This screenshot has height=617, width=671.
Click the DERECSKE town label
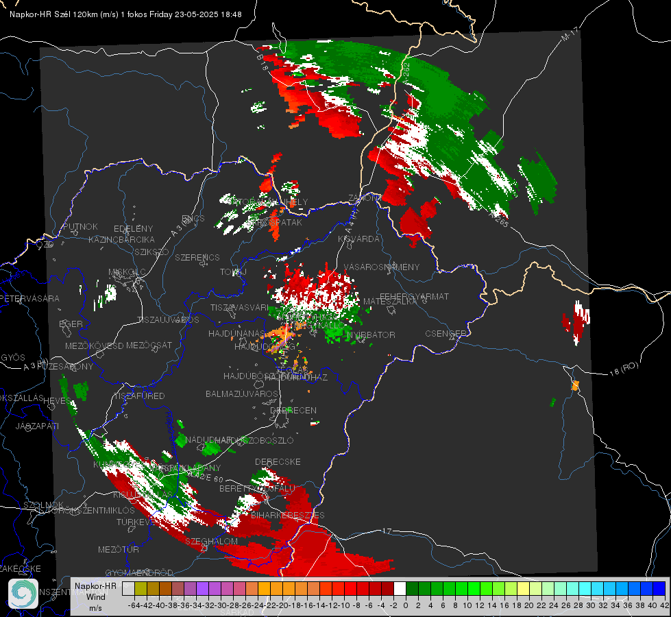point(278,461)
